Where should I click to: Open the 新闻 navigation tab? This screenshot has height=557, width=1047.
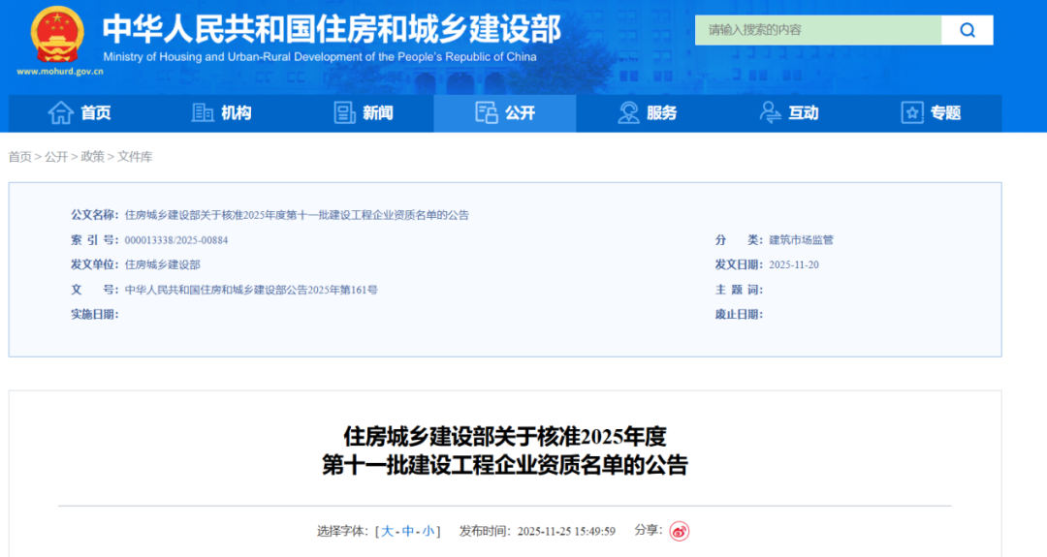pyautogui.click(x=377, y=113)
